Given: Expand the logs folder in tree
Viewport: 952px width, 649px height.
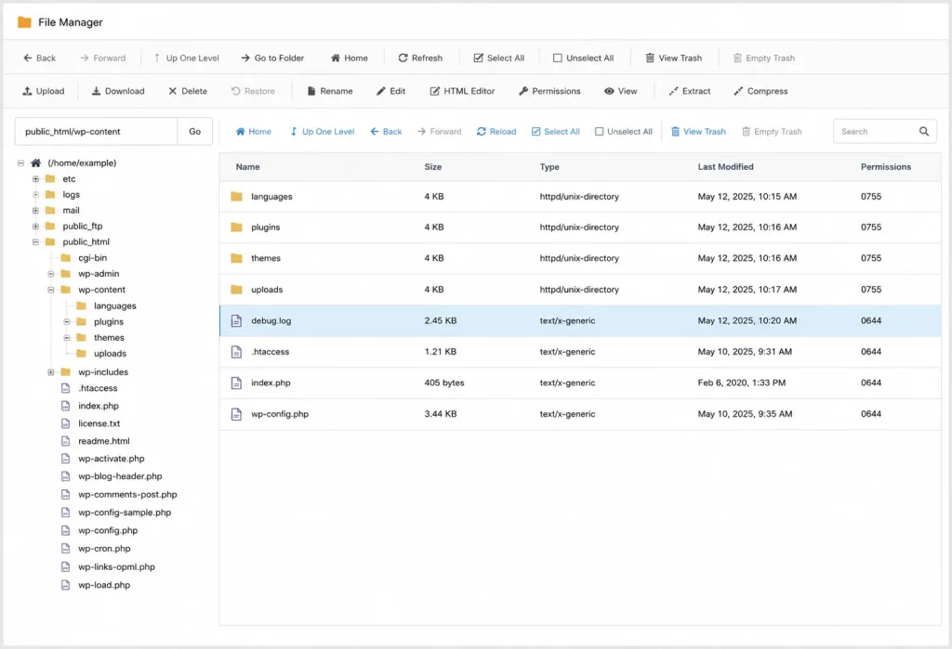Looking at the screenshot, I should [36, 195].
